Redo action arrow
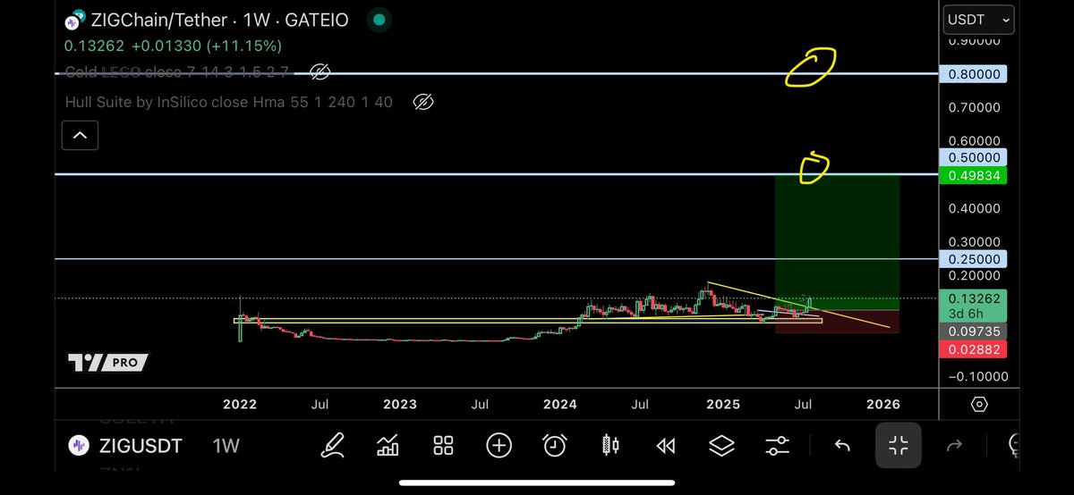The image size is (1074, 495). (954, 445)
